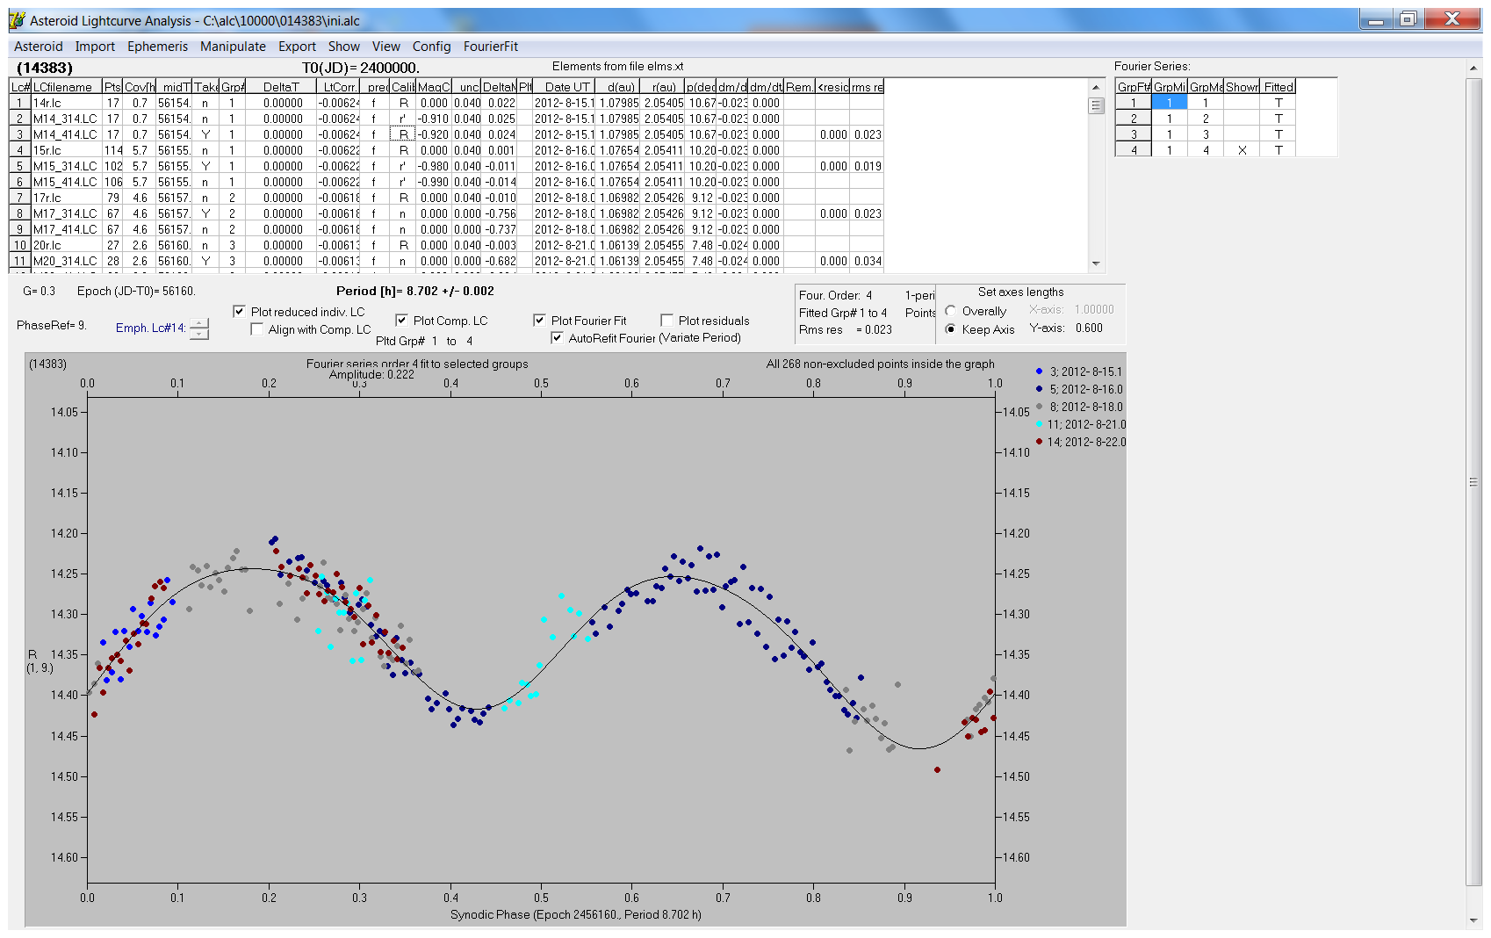Click the Calib R cell in row 3

coord(403,134)
